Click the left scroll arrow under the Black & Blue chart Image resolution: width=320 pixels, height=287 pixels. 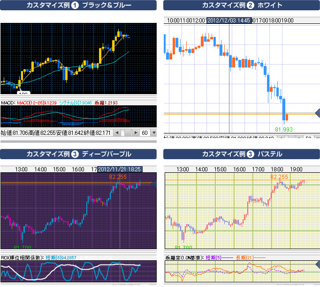click(116, 133)
